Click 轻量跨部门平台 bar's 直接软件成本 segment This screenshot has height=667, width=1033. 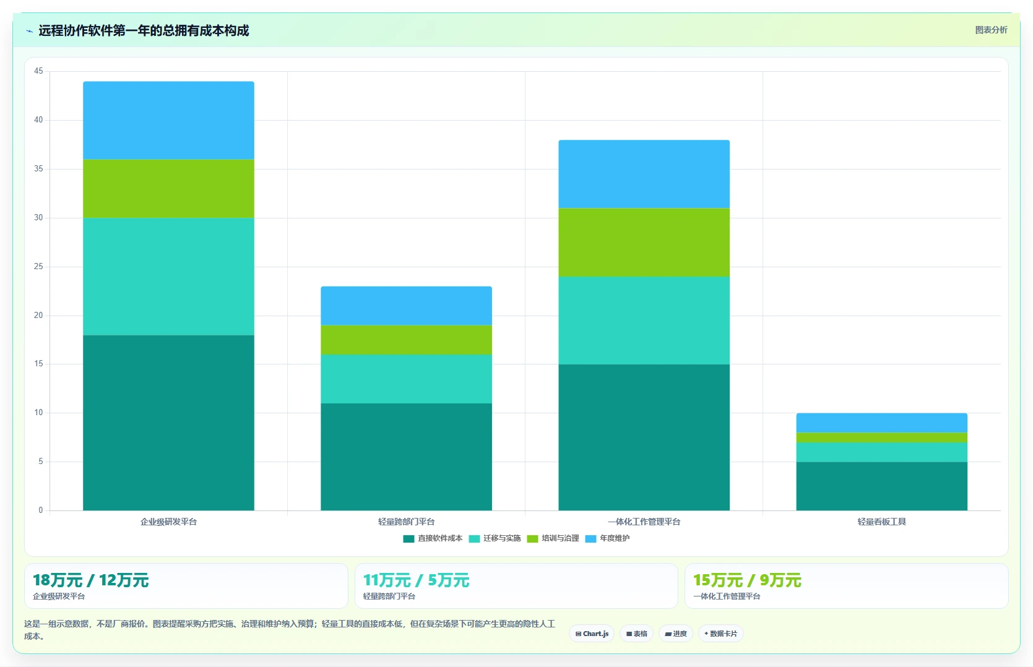[x=406, y=457]
